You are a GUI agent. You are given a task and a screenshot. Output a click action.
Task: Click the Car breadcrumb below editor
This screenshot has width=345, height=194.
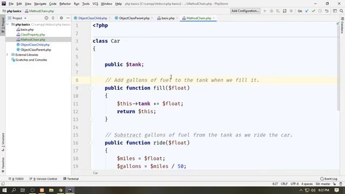pos(95,173)
